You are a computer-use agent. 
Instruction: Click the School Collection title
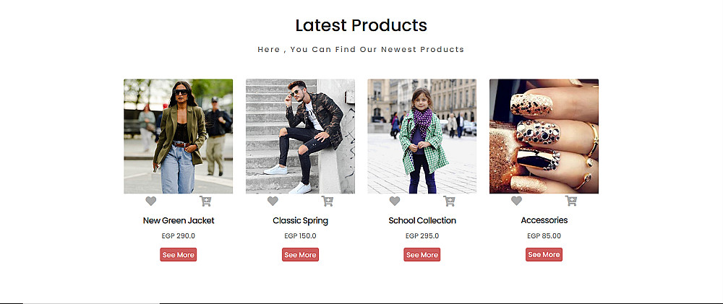click(x=422, y=220)
